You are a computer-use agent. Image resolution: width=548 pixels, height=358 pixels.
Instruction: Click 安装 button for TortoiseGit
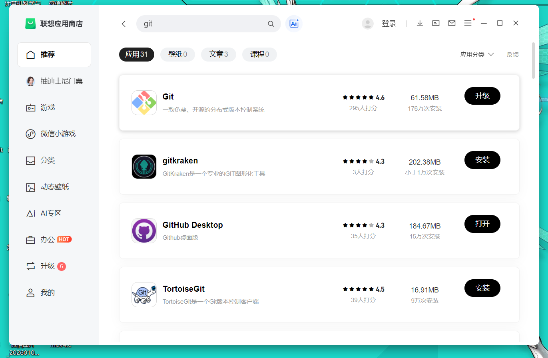tap(482, 288)
